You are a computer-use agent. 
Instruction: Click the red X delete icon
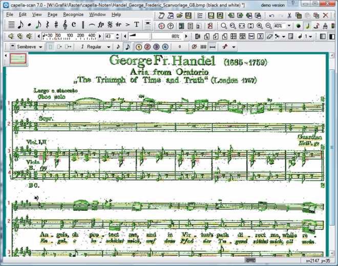[326, 15]
